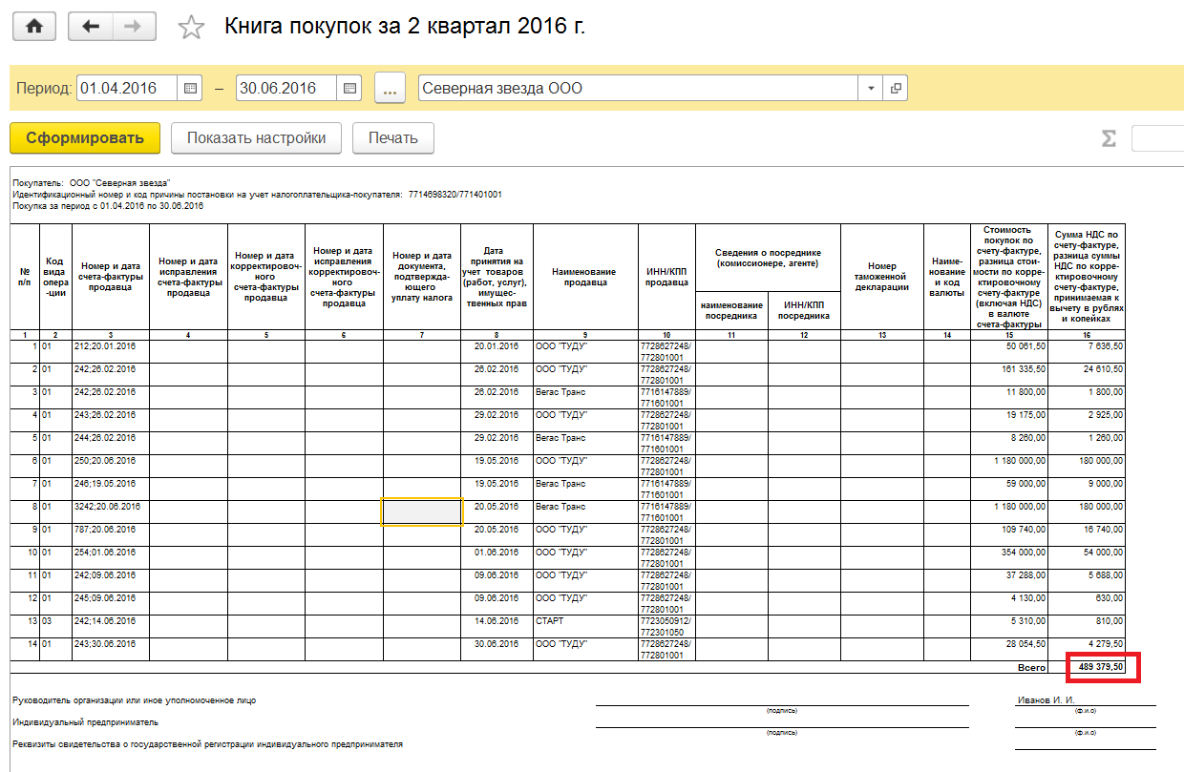Edit period end date field
Image resolution: width=1184 pixels, height=772 pixels.
[x=286, y=89]
